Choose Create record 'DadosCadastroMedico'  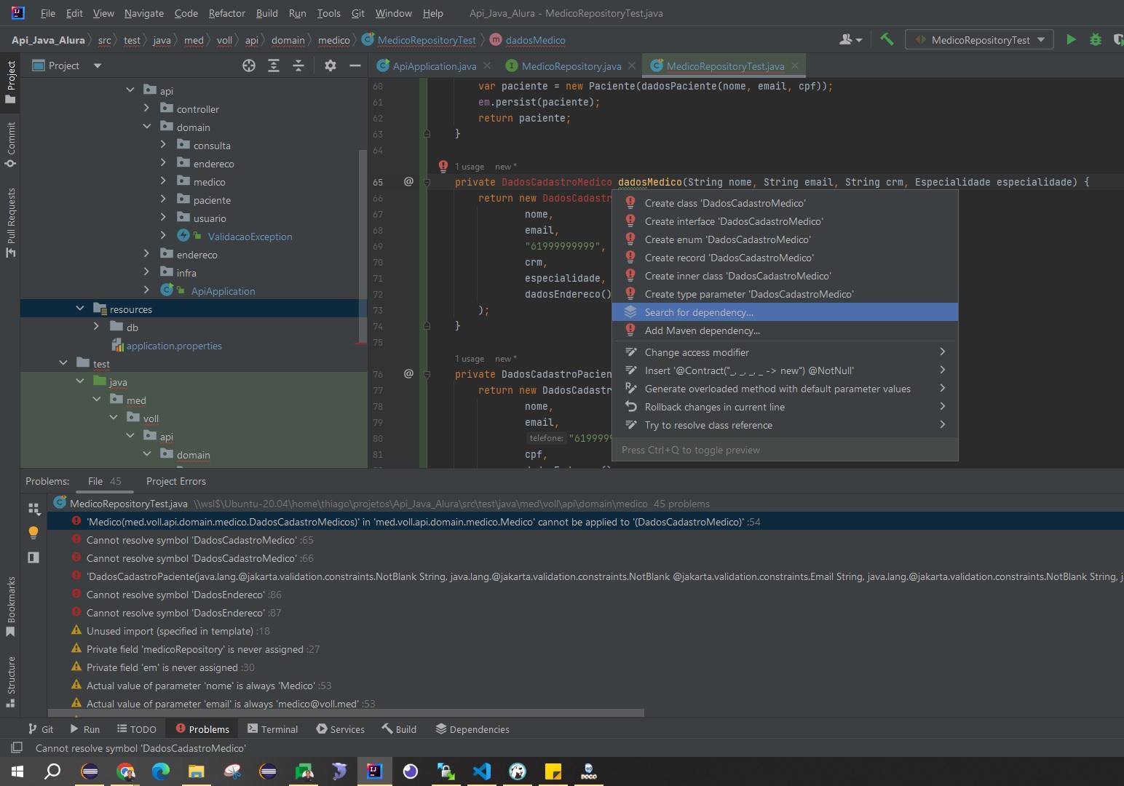point(785,258)
